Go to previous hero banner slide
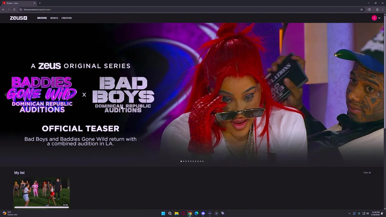386x217 pixels. pos(6,95)
